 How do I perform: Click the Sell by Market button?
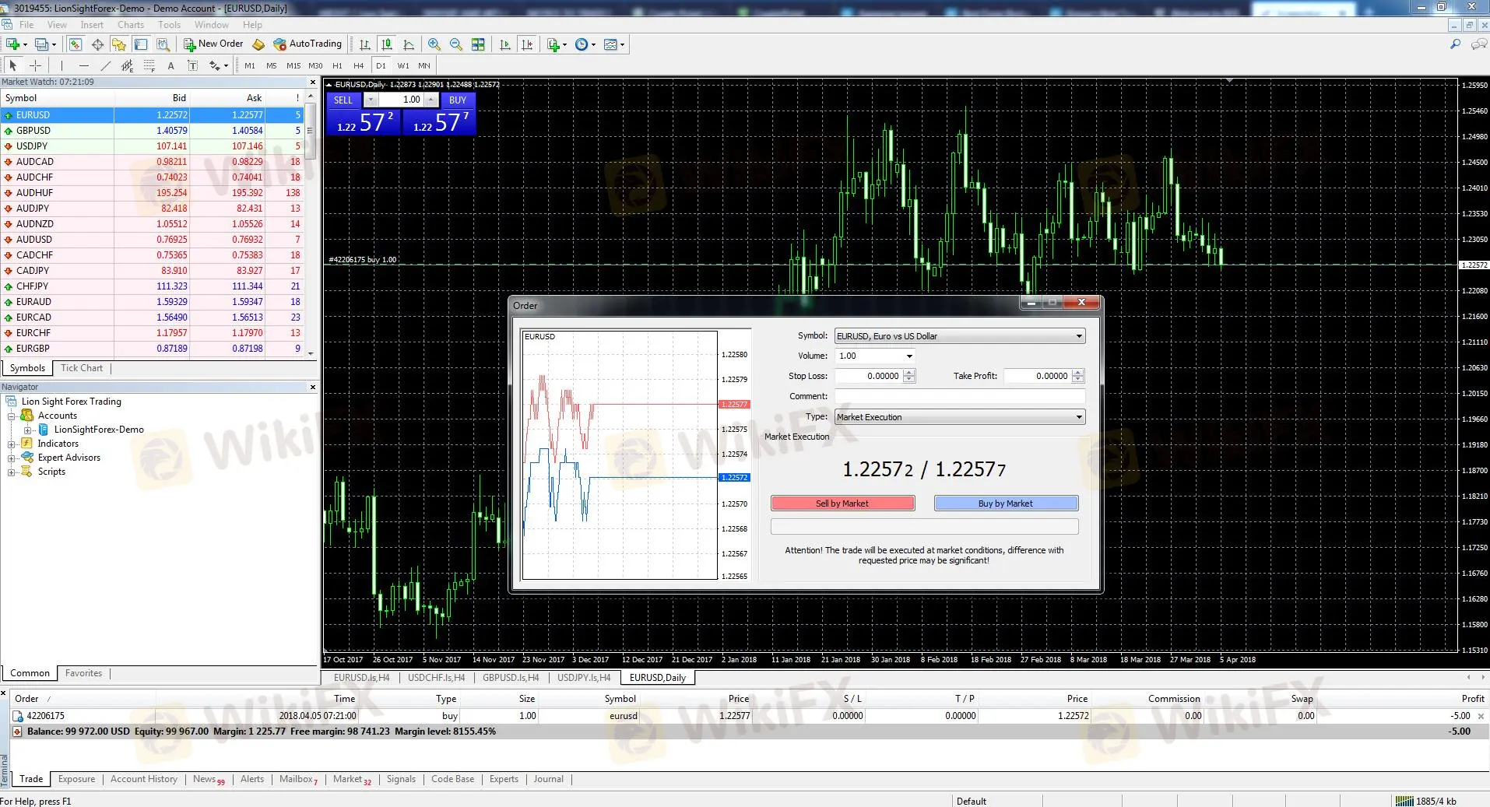[x=842, y=503]
